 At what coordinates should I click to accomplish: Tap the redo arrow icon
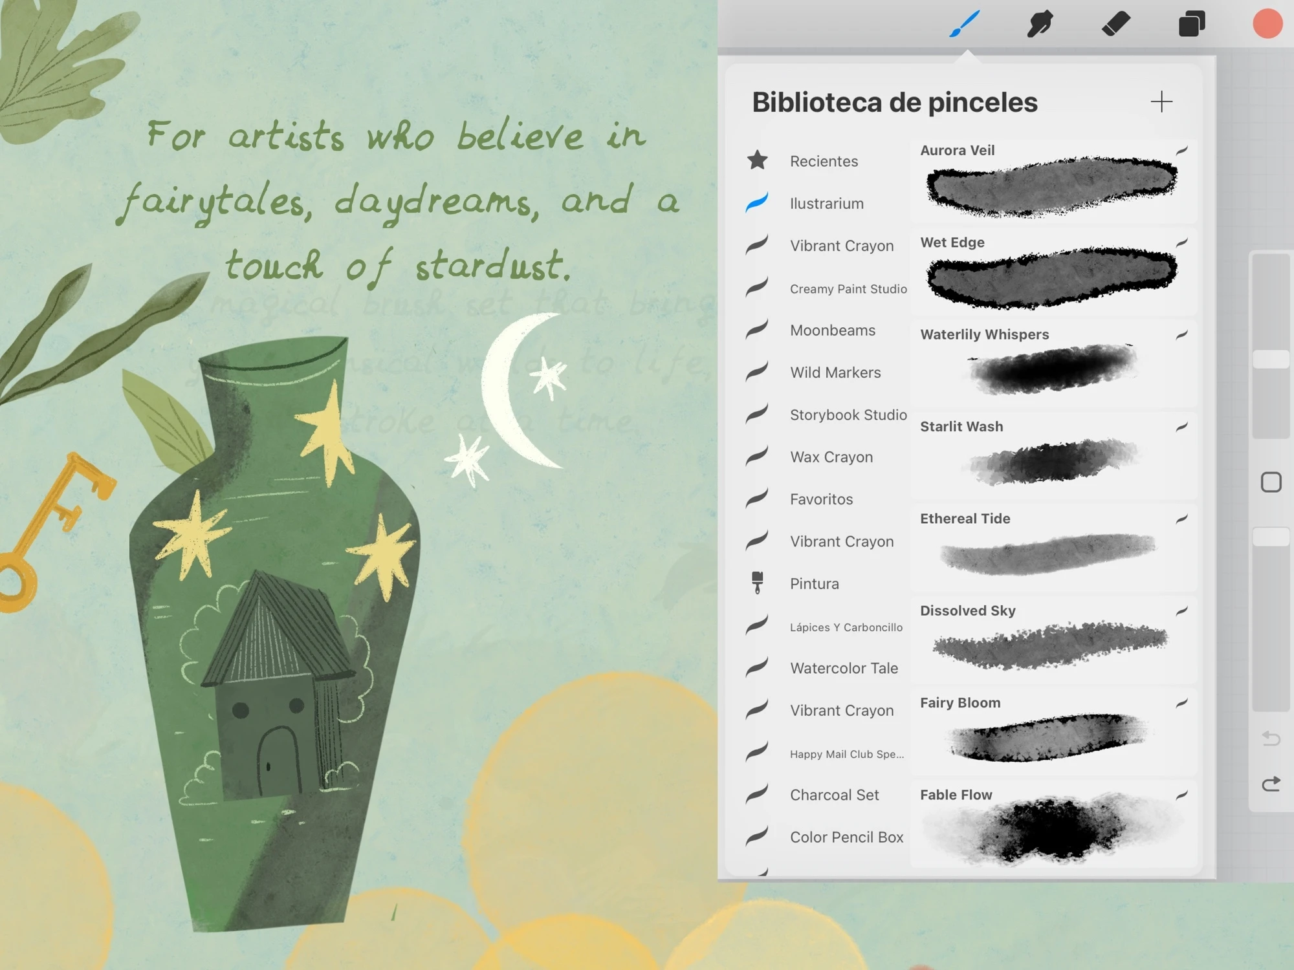pos(1271,784)
